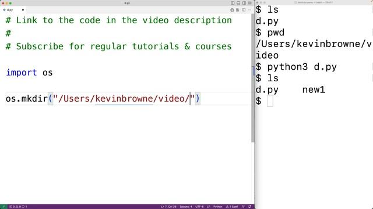Screen dimensions: 373x209
Task: Toggle primary side bar layout icon
Action: pos(233,3)
